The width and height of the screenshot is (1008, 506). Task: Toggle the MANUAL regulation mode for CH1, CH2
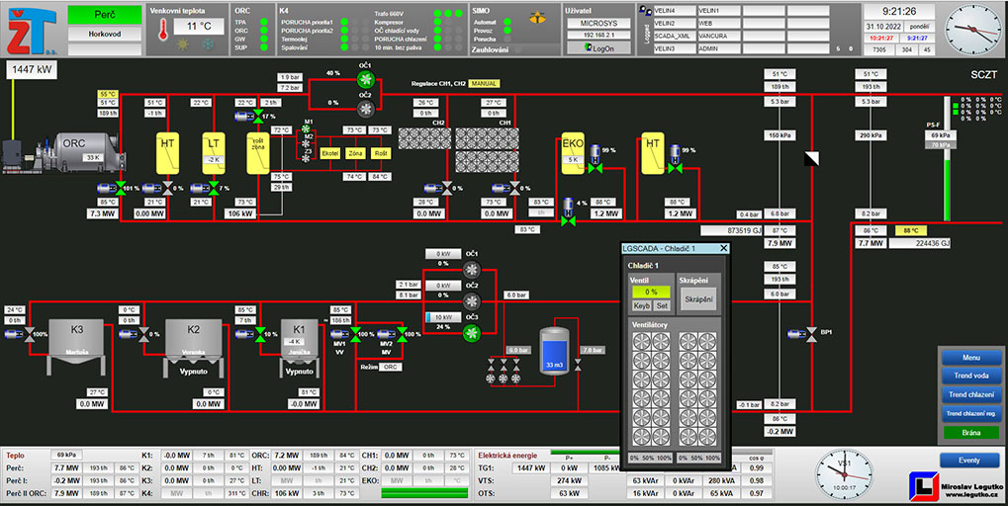pyautogui.click(x=484, y=84)
